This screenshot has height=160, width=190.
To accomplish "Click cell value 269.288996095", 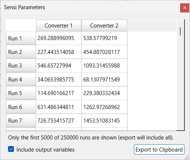I will 56,38.
